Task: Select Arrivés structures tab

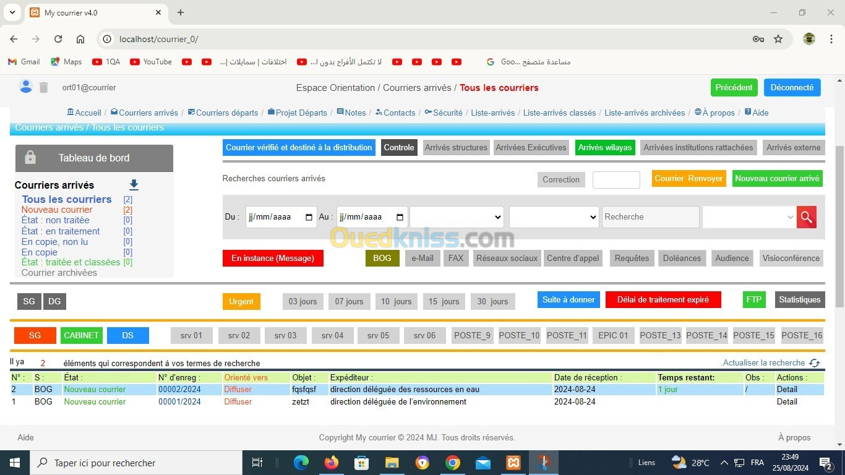Action: point(456,147)
